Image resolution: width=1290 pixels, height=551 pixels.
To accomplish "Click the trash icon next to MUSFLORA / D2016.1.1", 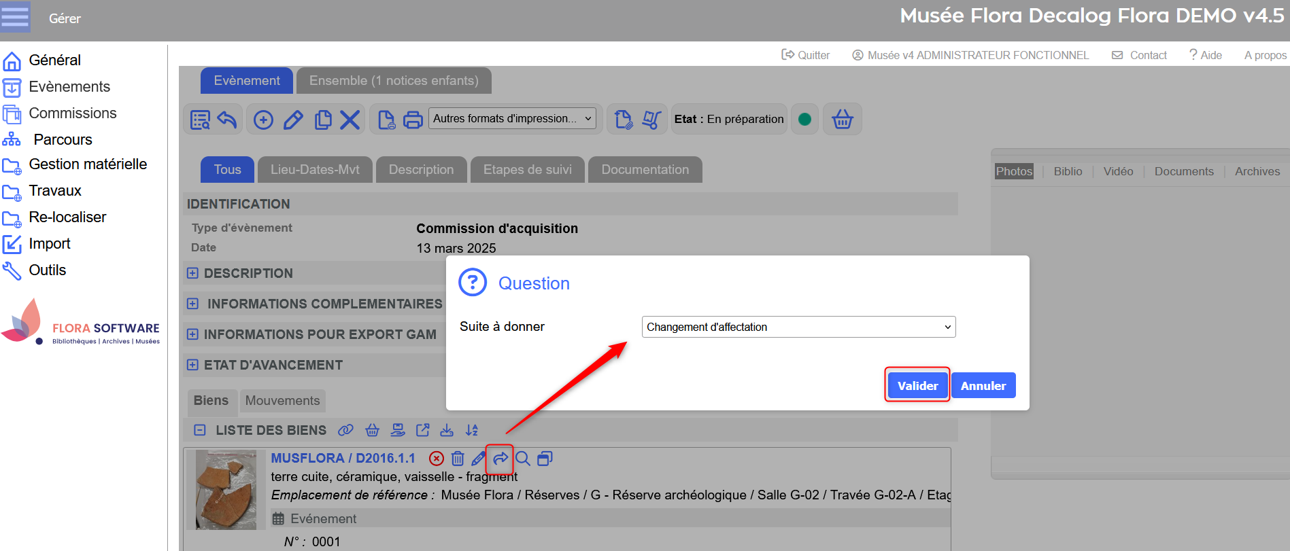I will tap(458, 459).
